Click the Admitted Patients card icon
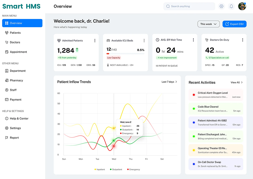253x179 pixels. (x=59, y=41)
